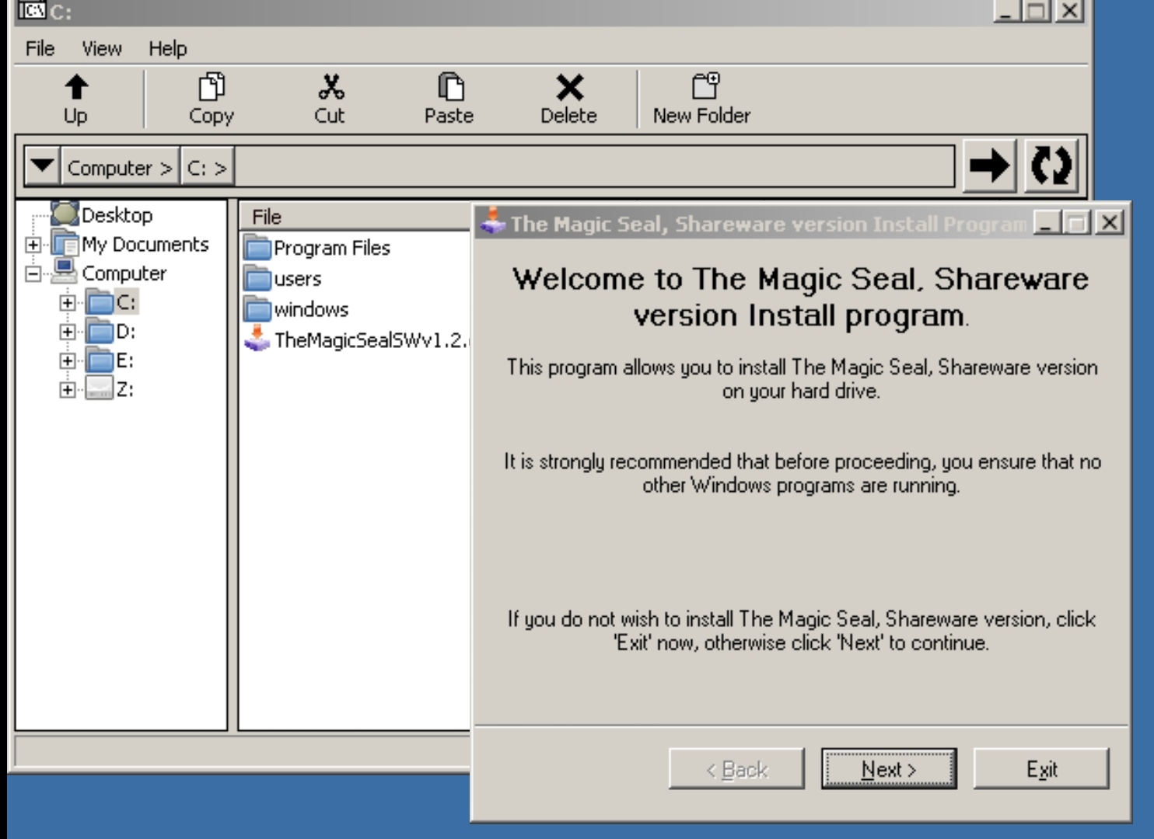Expand the Z: drive tree node
Viewport: 1154px width, 839px height.
point(68,389)
